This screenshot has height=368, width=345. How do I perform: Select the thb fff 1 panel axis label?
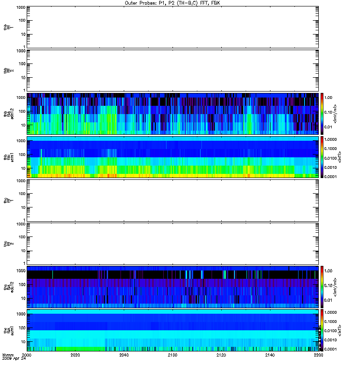(9, 27)
